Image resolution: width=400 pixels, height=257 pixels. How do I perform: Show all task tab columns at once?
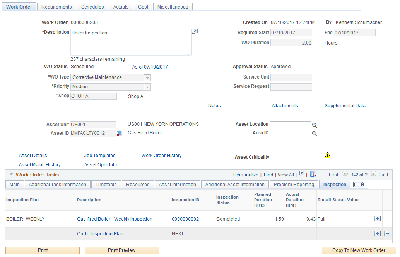click(x=358, y=184)
